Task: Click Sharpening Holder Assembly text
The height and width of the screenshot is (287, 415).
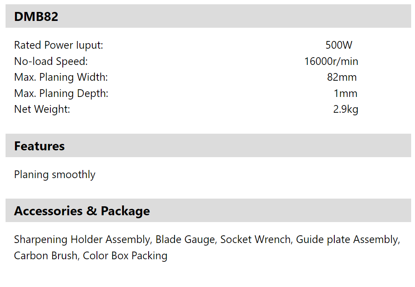Action: [82, 240]
